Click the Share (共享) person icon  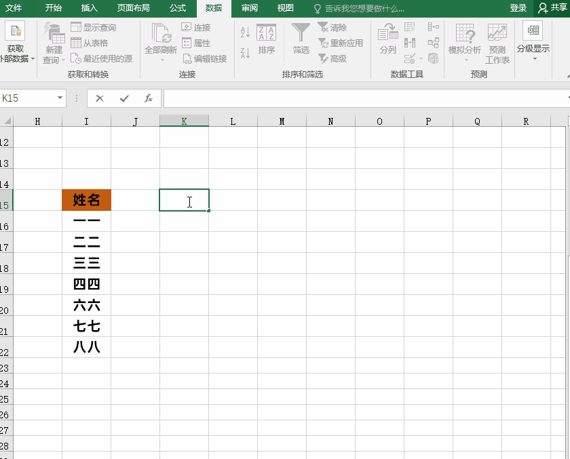tap(543, 8)
